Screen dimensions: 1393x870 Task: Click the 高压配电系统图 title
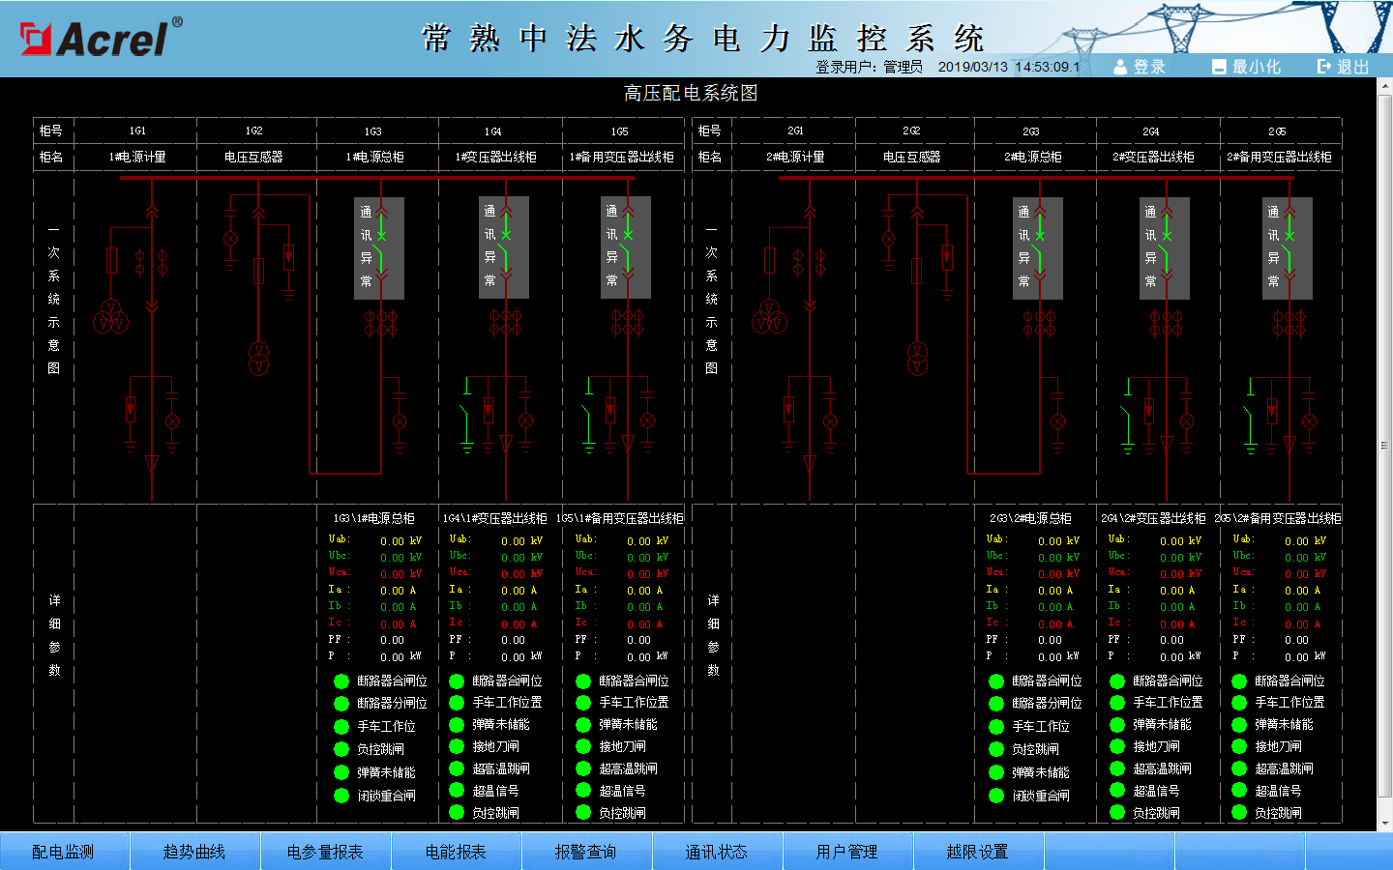pos(691,93)
